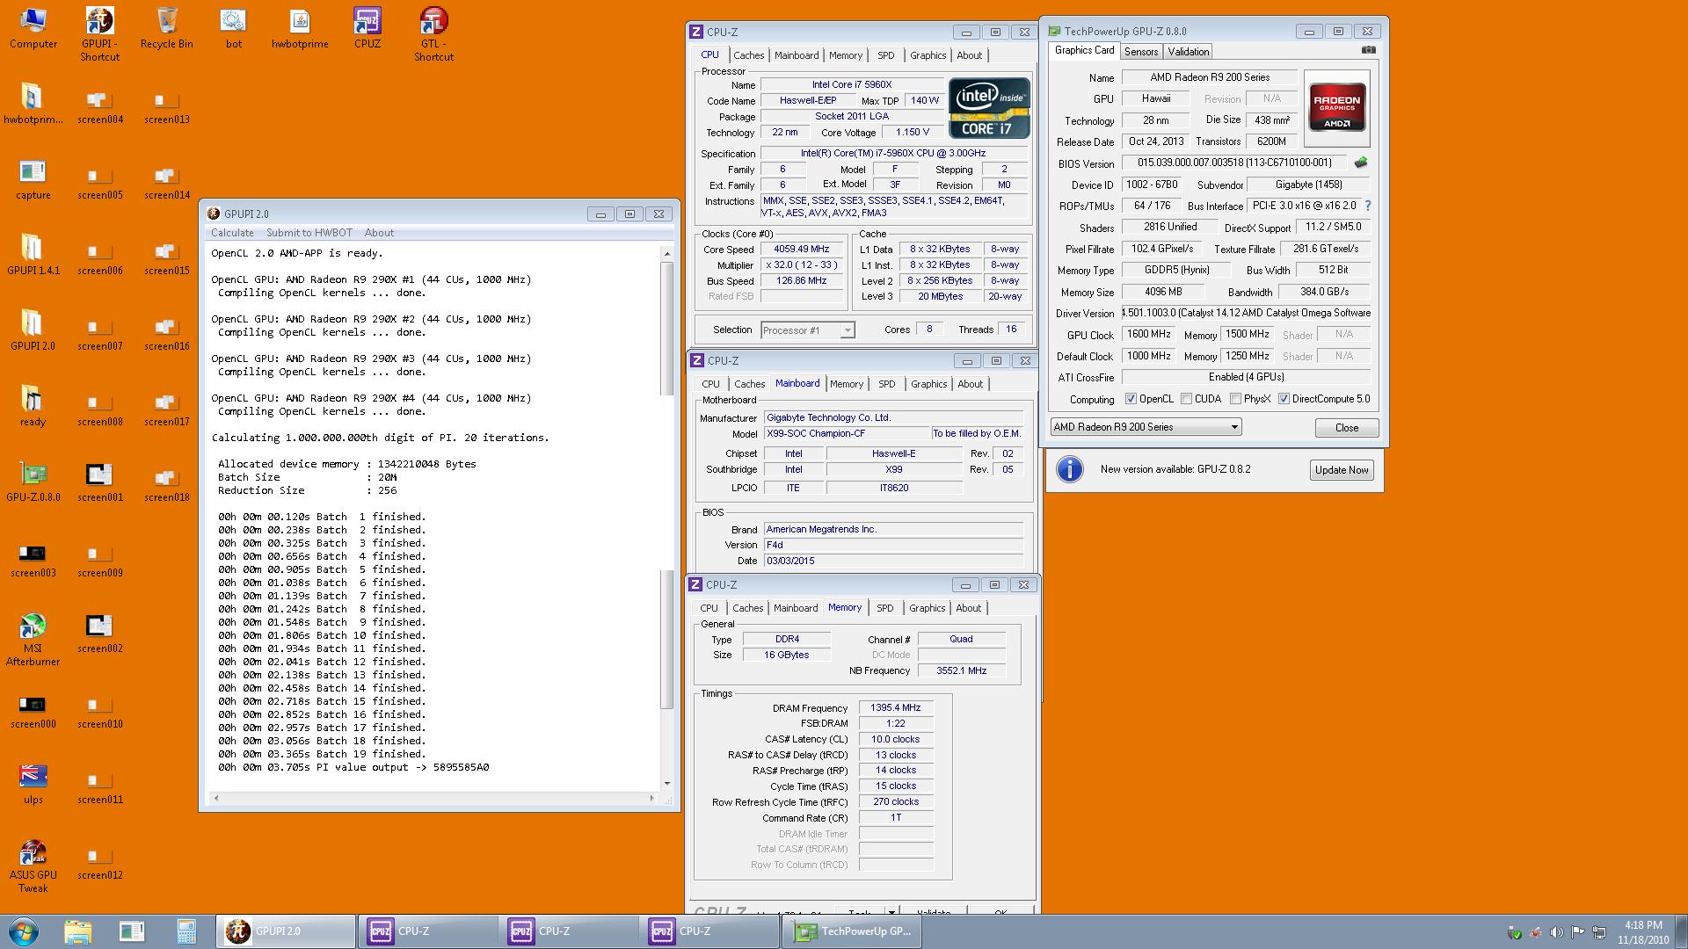This screenshot has width=1688, height=949.
Task: Select the screen001 desktop file
Action: click(100, 482)
